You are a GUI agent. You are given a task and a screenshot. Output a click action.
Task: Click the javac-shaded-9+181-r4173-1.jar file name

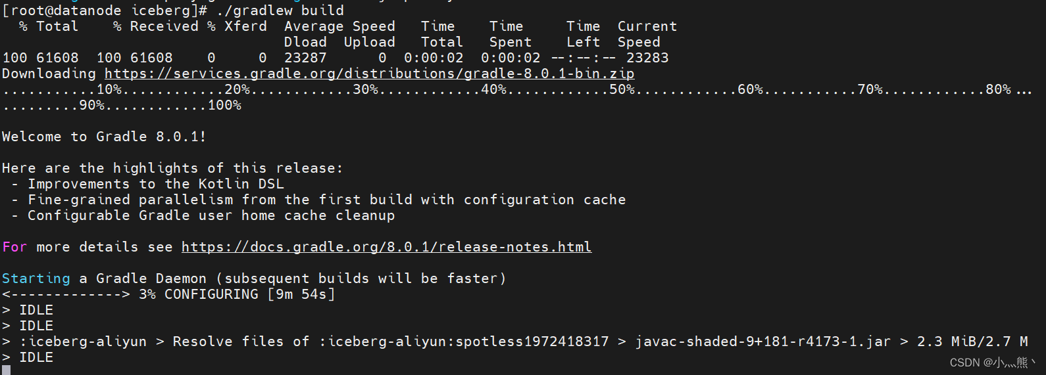(762, 342)
